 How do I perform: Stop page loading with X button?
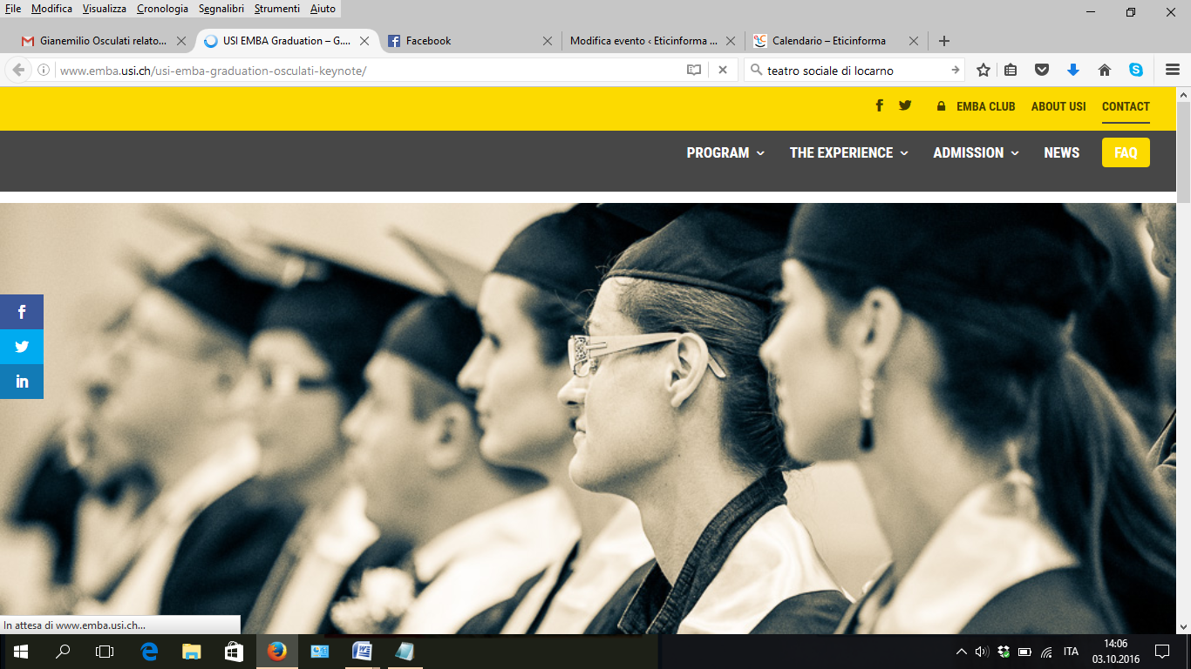(723, 71)
